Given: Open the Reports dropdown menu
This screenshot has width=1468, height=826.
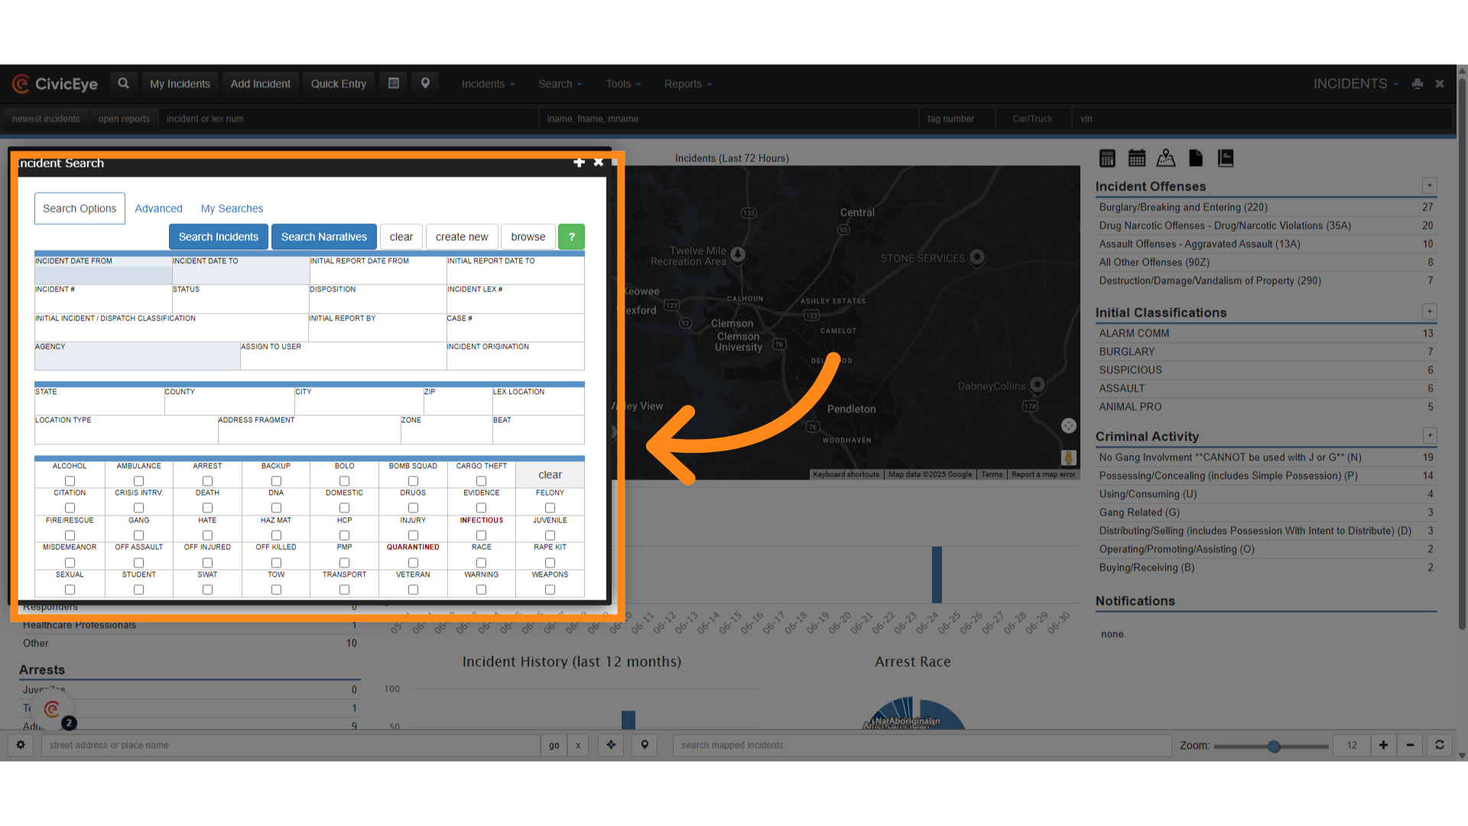Looking at the screenshot, I should [687, 84].
